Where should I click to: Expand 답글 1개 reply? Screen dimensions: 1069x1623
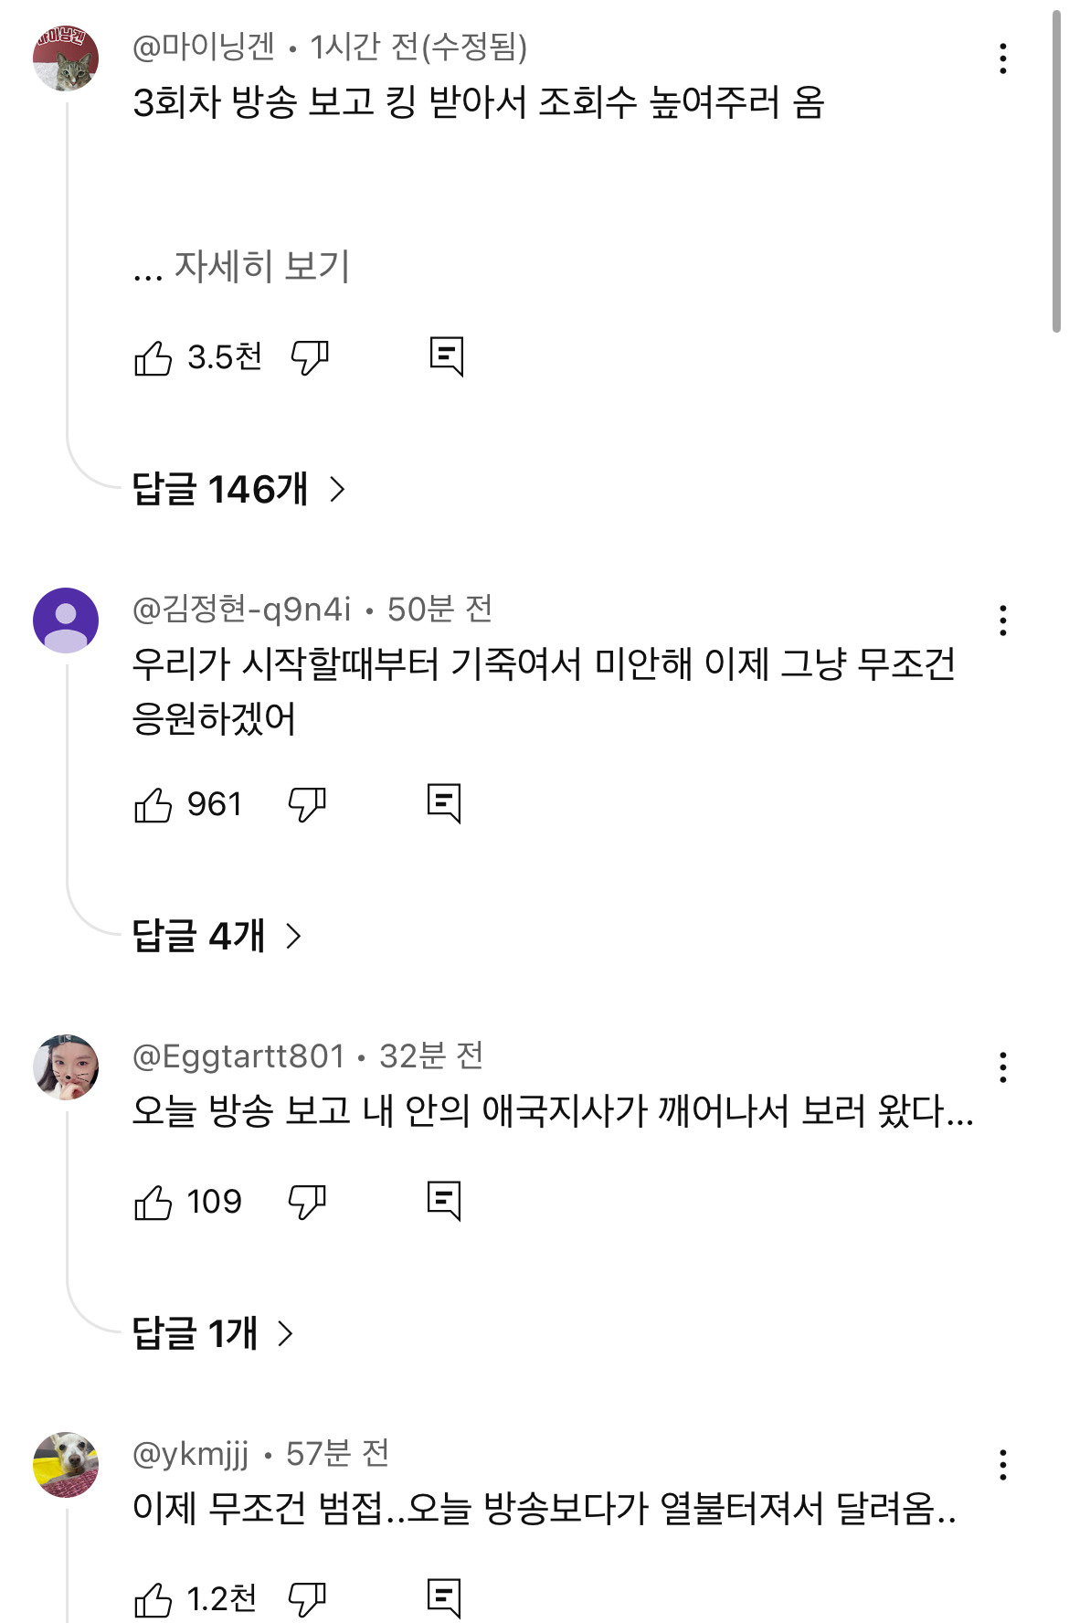pos(214,1333)
